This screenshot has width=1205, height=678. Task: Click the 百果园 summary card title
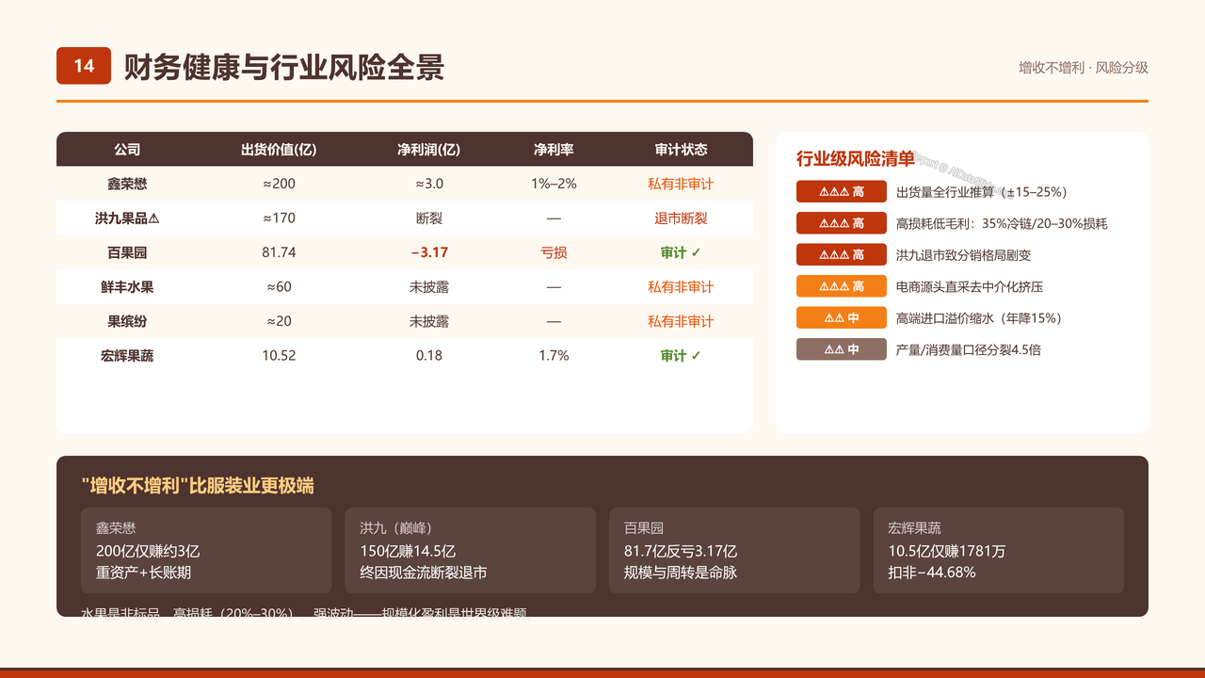point(644,528)
